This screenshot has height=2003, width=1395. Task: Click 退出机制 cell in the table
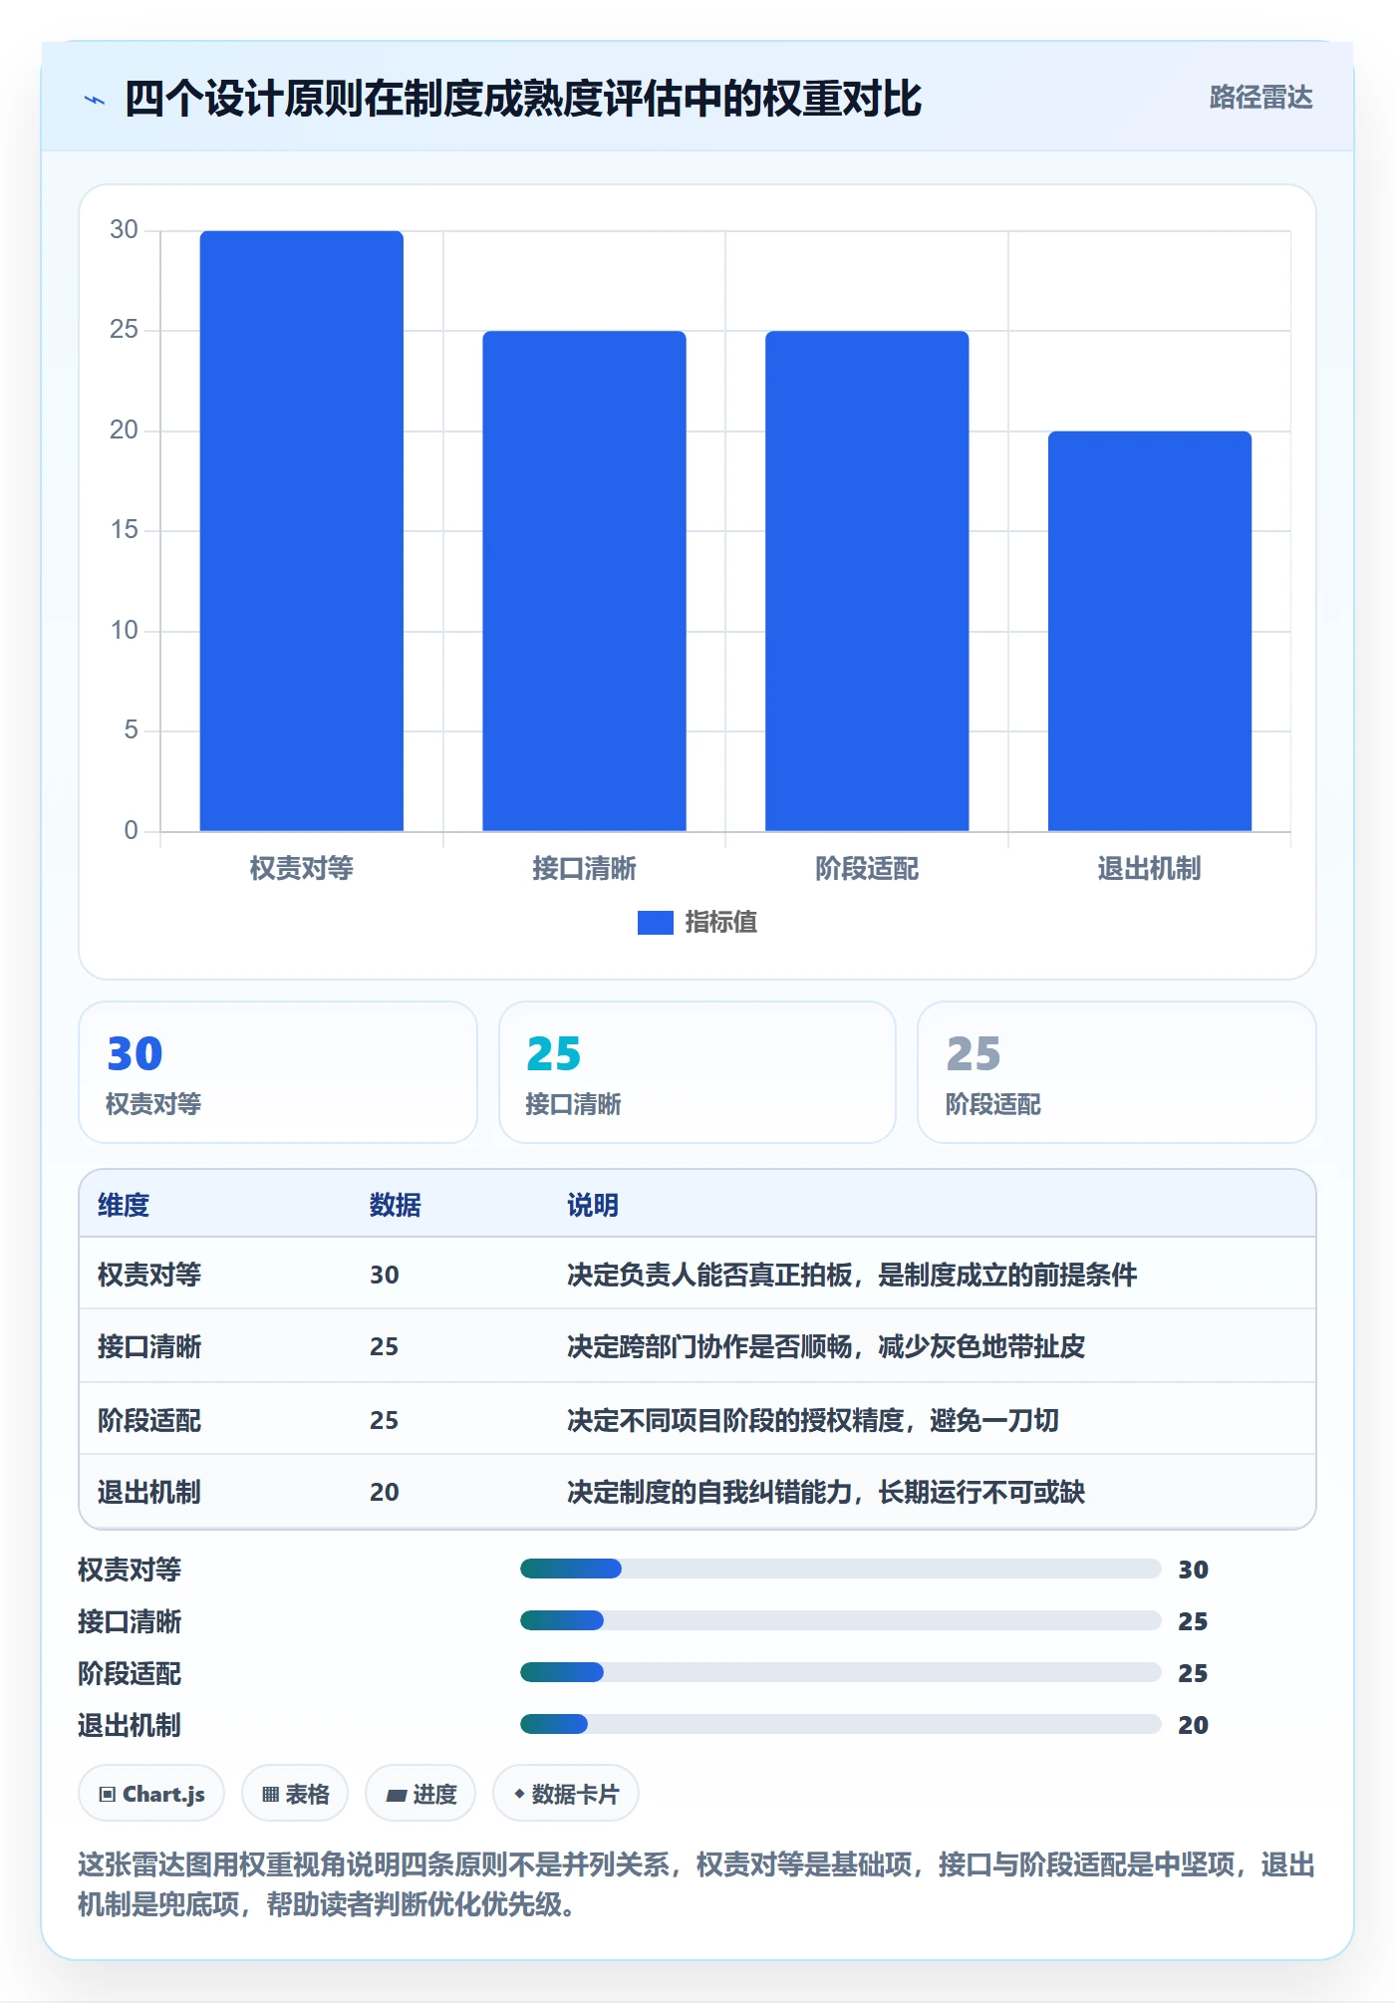pyautogui.click(x=149, y=1492)
